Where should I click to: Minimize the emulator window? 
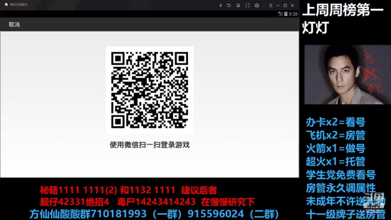[278, 5]
